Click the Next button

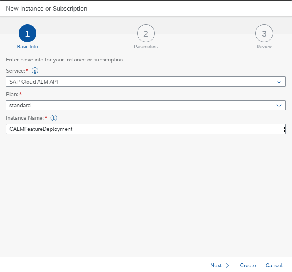(220, 265)
